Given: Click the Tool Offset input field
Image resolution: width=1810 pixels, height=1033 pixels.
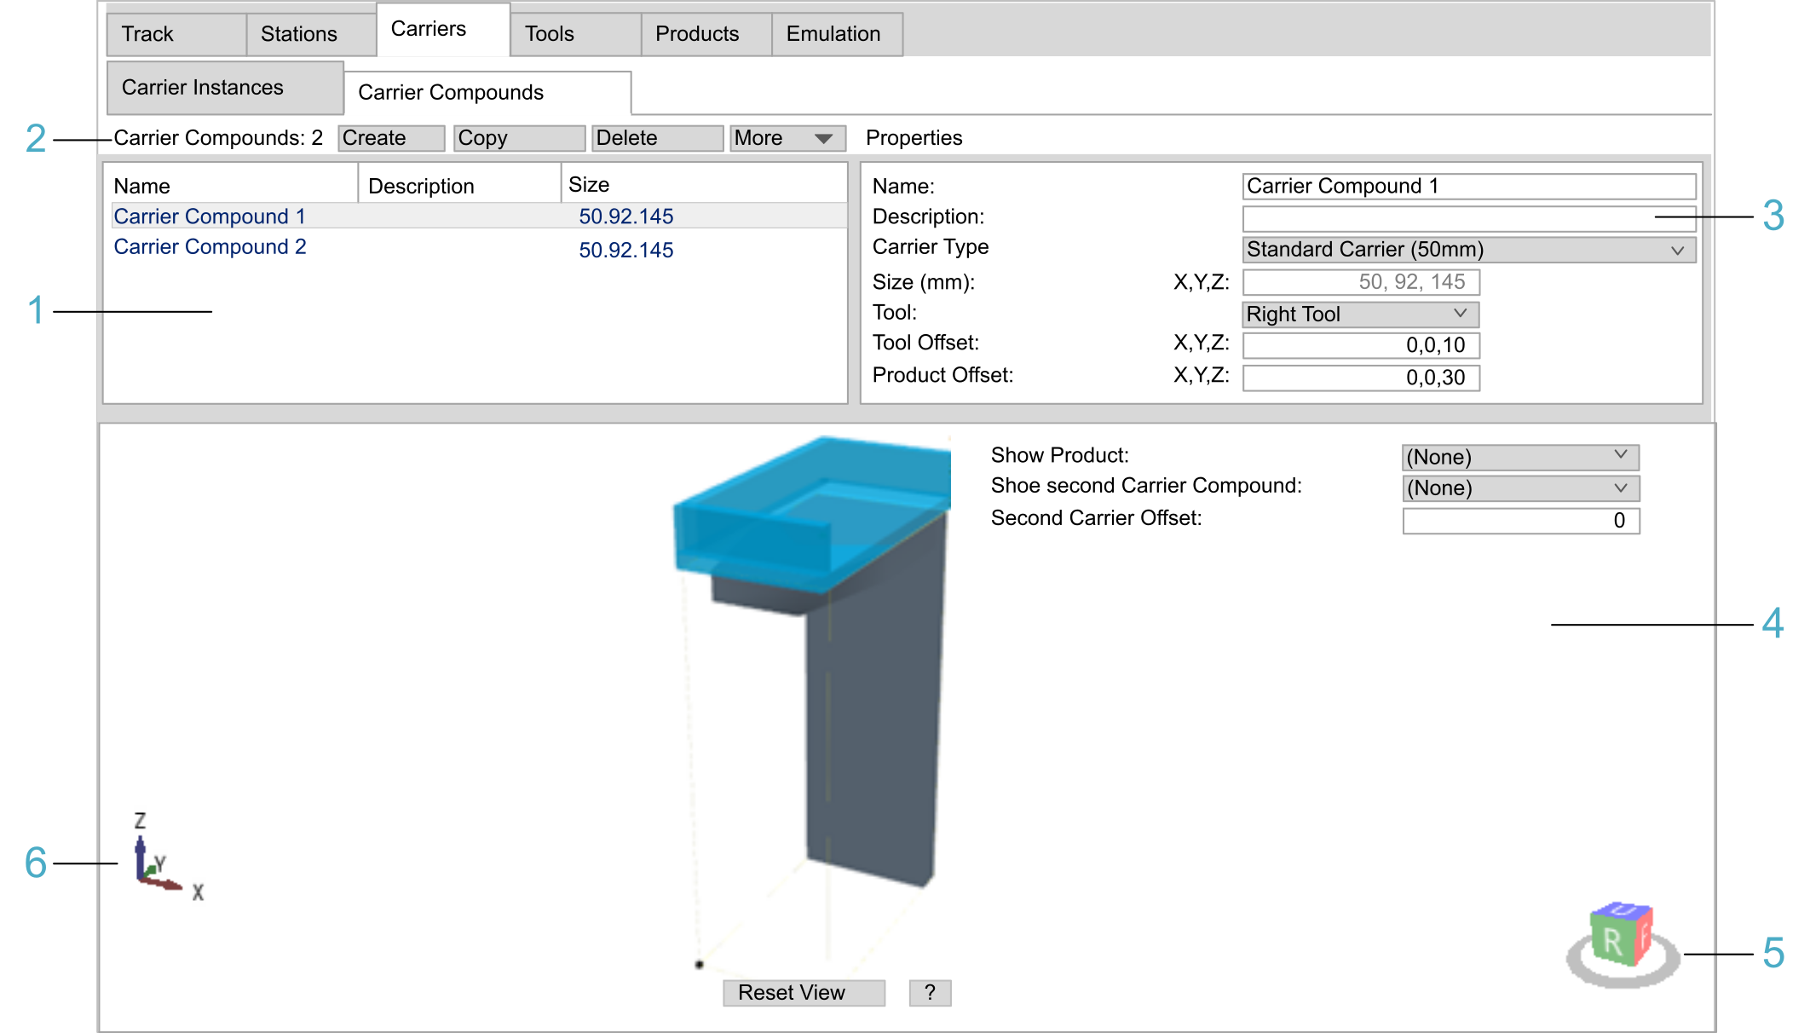Looking at the screenshot, I should pos(1360,345).
